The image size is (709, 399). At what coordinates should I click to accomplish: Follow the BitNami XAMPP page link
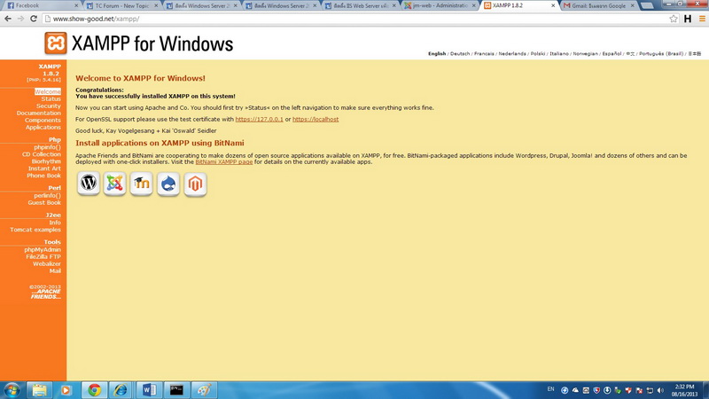pyautogui.click(x=224, y=162)
